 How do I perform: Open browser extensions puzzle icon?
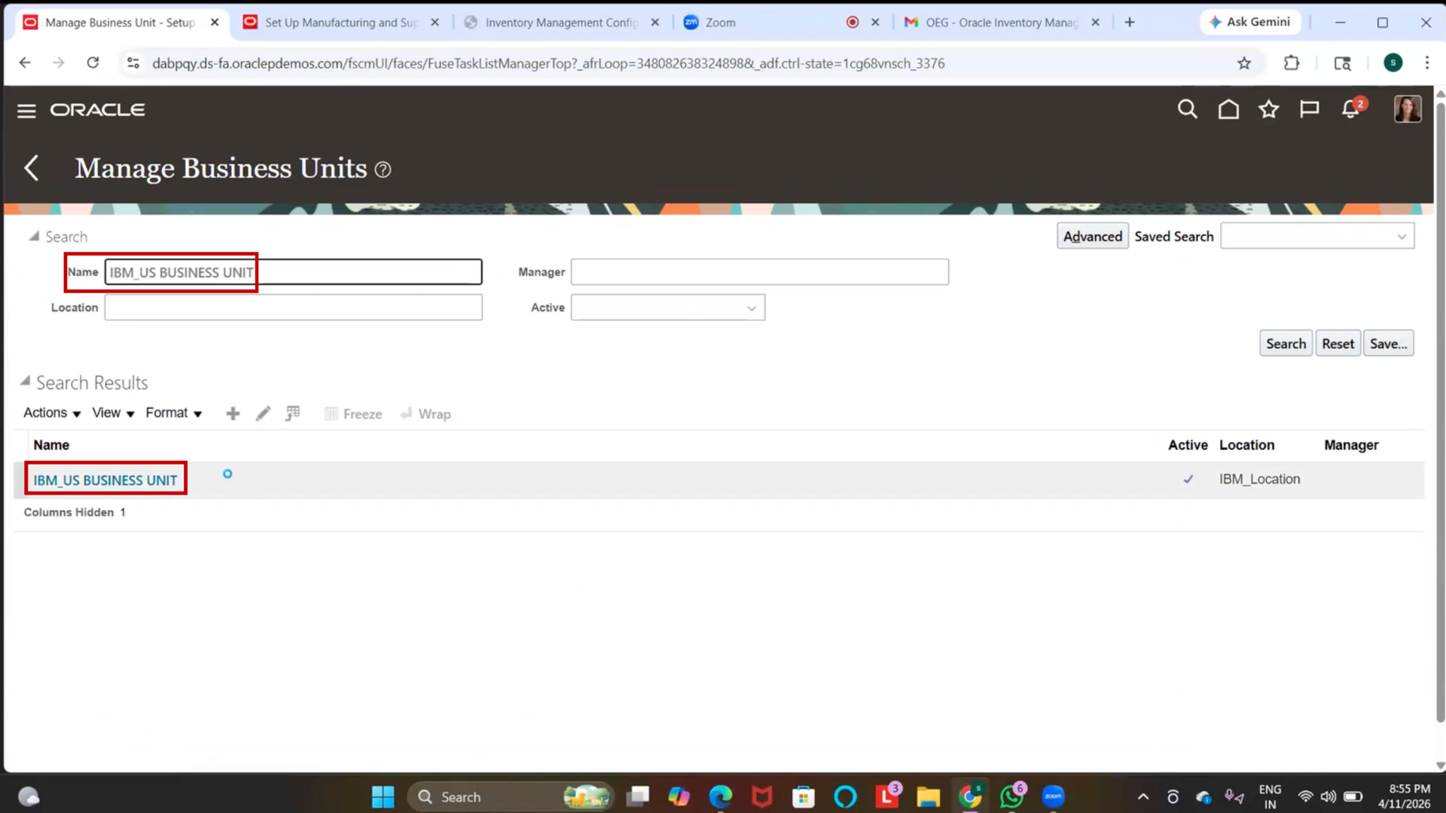click(1292, 63)
